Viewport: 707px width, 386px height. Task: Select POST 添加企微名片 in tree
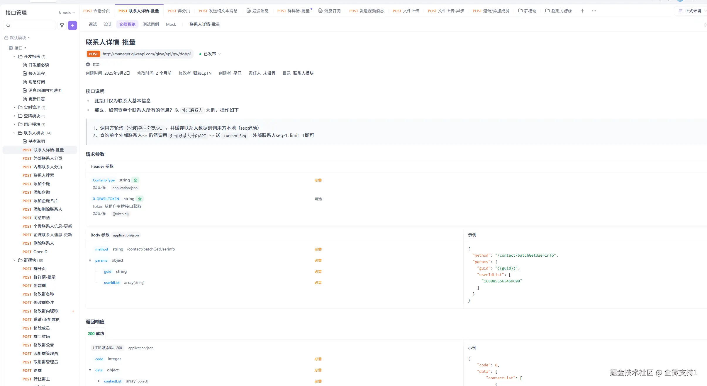point(40,201)
